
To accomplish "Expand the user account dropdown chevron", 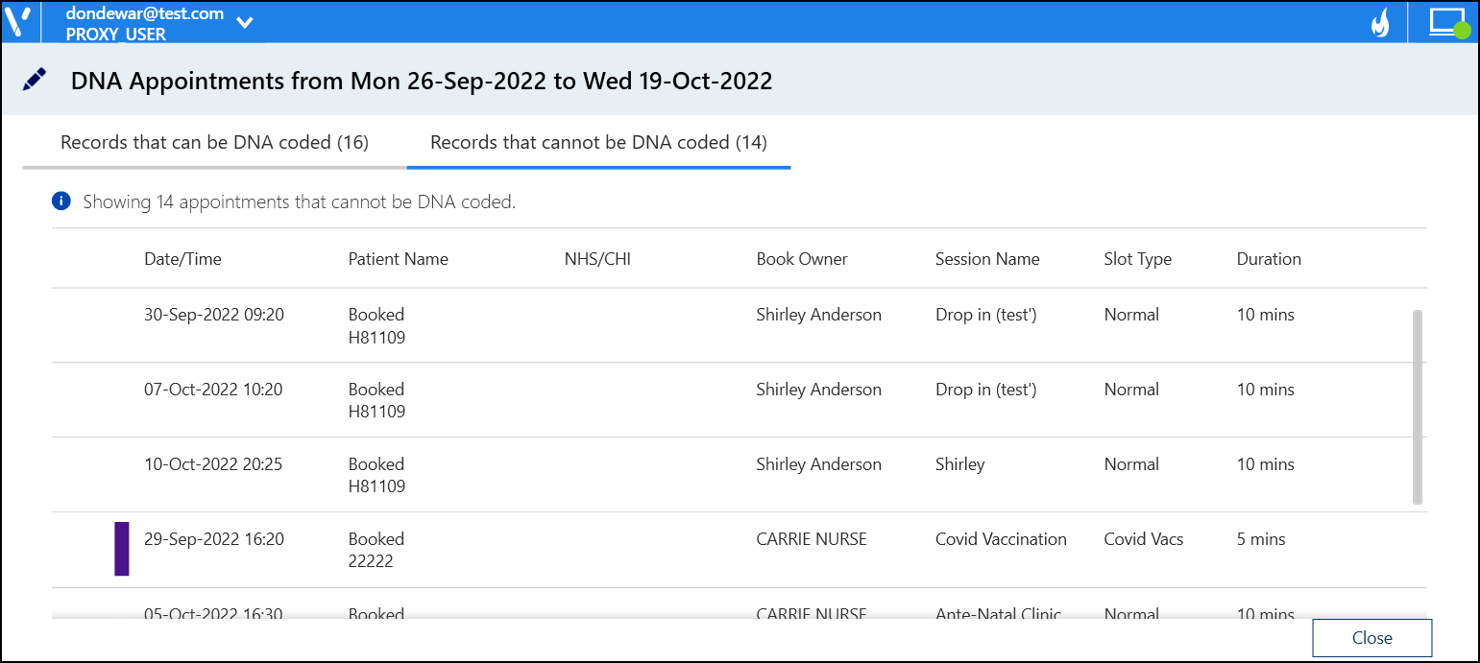I will (245, 23).
